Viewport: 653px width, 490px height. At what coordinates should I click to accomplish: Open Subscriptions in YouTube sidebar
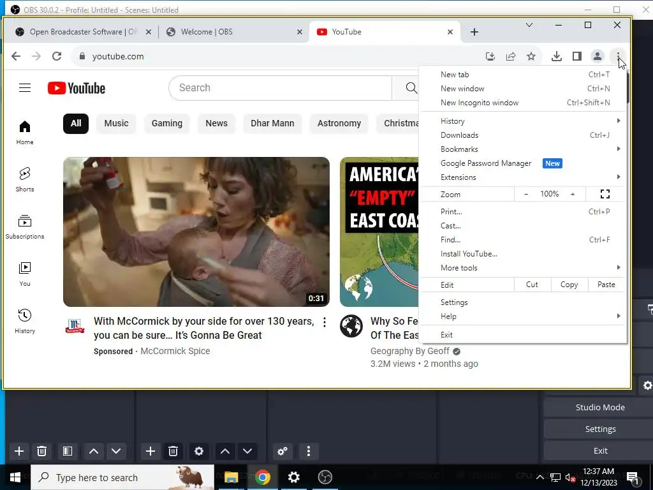pyautogui.click(x=25, y=227)
